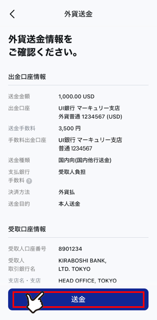157x320 pixels.
Task: Go back using the left chevron arrow
Action: [x=12, y=14]
